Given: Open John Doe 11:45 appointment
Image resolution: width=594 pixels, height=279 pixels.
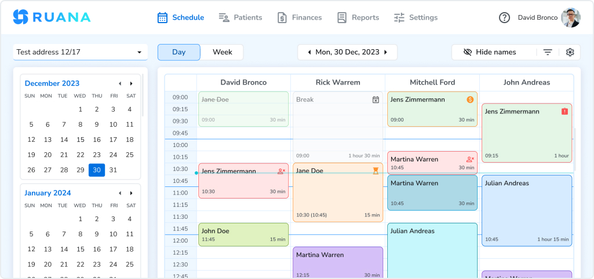Looking at the screenshot, I should coord(243,234).
